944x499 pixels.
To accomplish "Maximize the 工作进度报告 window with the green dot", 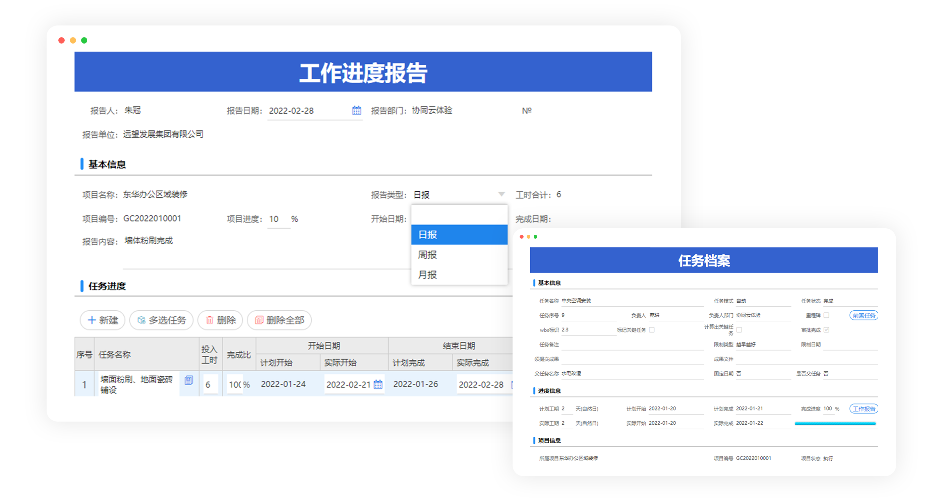I will 84,40.
